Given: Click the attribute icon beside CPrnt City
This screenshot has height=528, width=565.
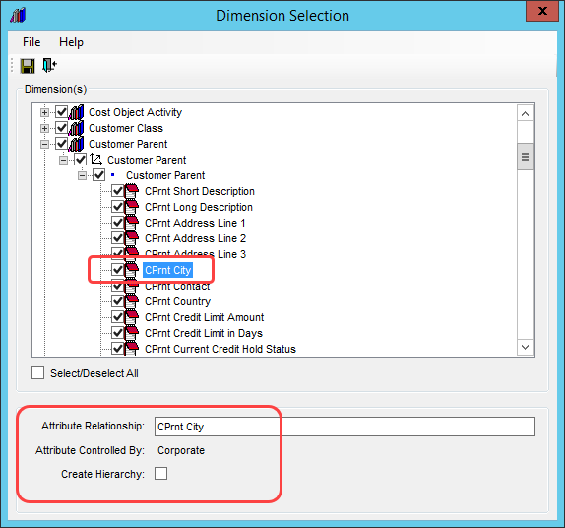Looking at the screenshot, I should (132, 270).
